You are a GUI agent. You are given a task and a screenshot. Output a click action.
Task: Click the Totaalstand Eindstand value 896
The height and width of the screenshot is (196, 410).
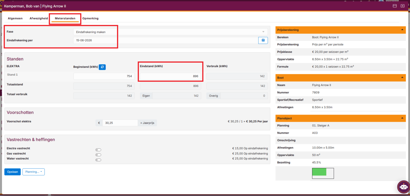point(171,86)
